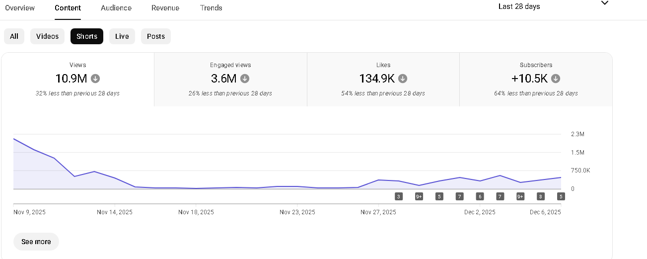The image size is (647, 259).
Task: Click the down-arrow icon beside +10.5K subscribers
Action: (x=556, y=79)
